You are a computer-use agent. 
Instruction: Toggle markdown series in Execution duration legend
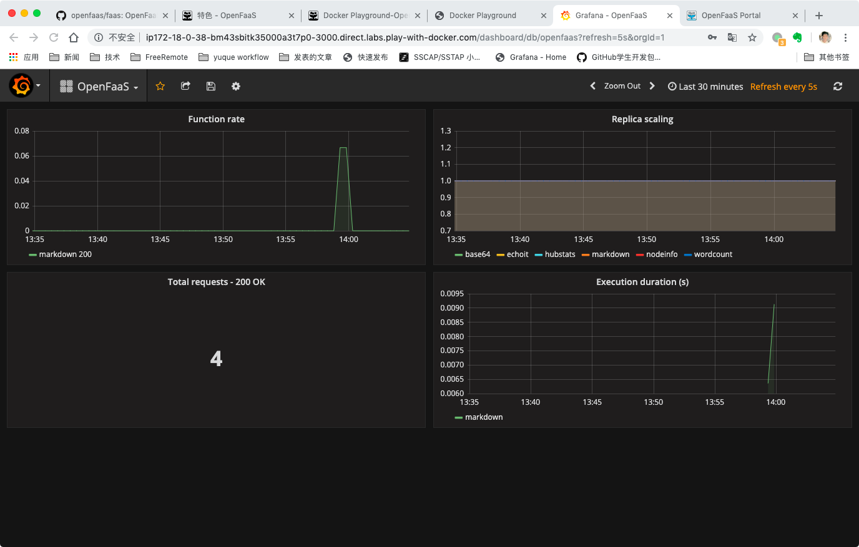click(479, 417)
